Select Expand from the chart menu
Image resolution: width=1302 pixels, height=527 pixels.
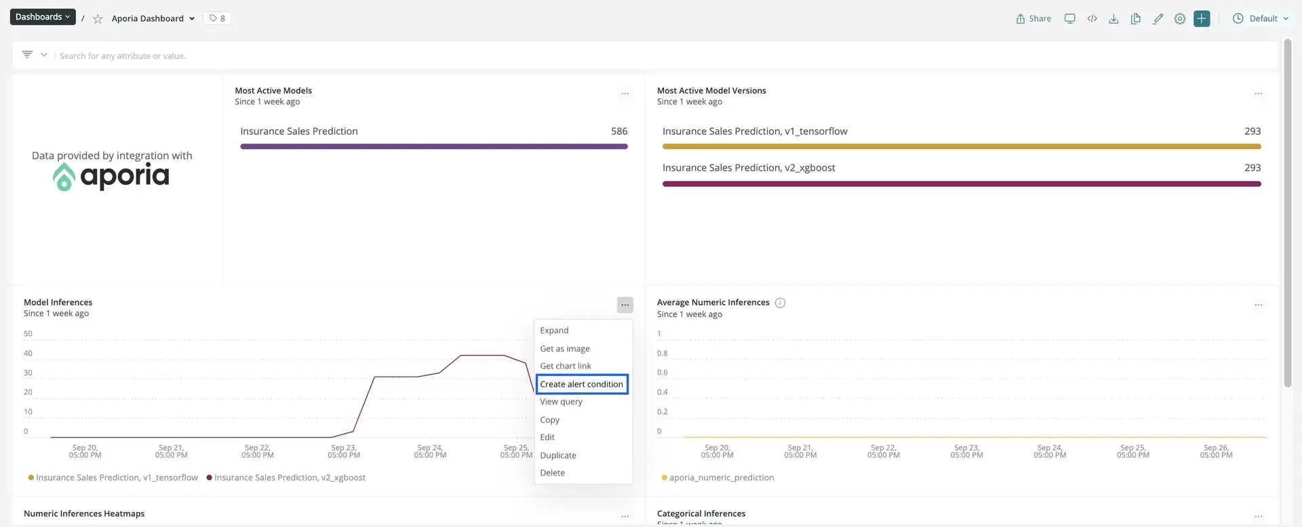pyautogui.click(x=583, y=331)
